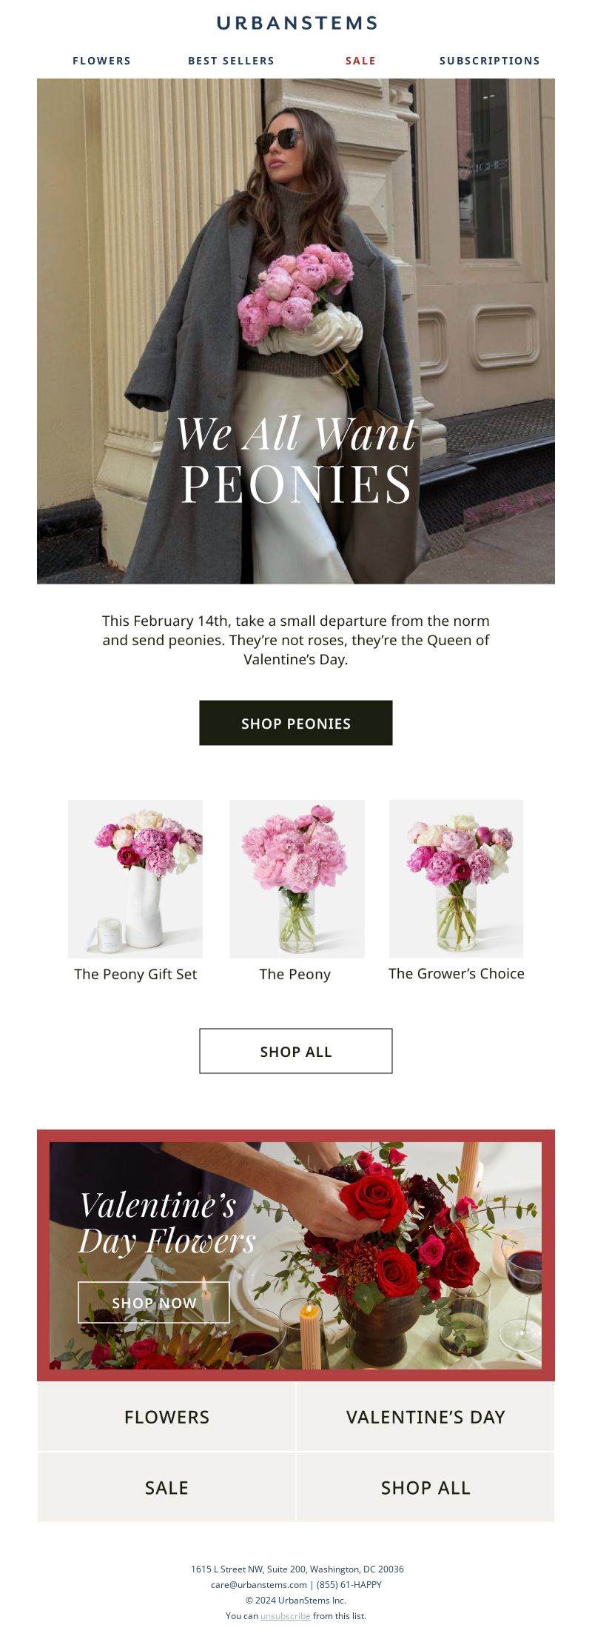This screenshot has width=592, height=1645.
Task: Open the Subscriptions navigation item
Action: pos(490,61)
